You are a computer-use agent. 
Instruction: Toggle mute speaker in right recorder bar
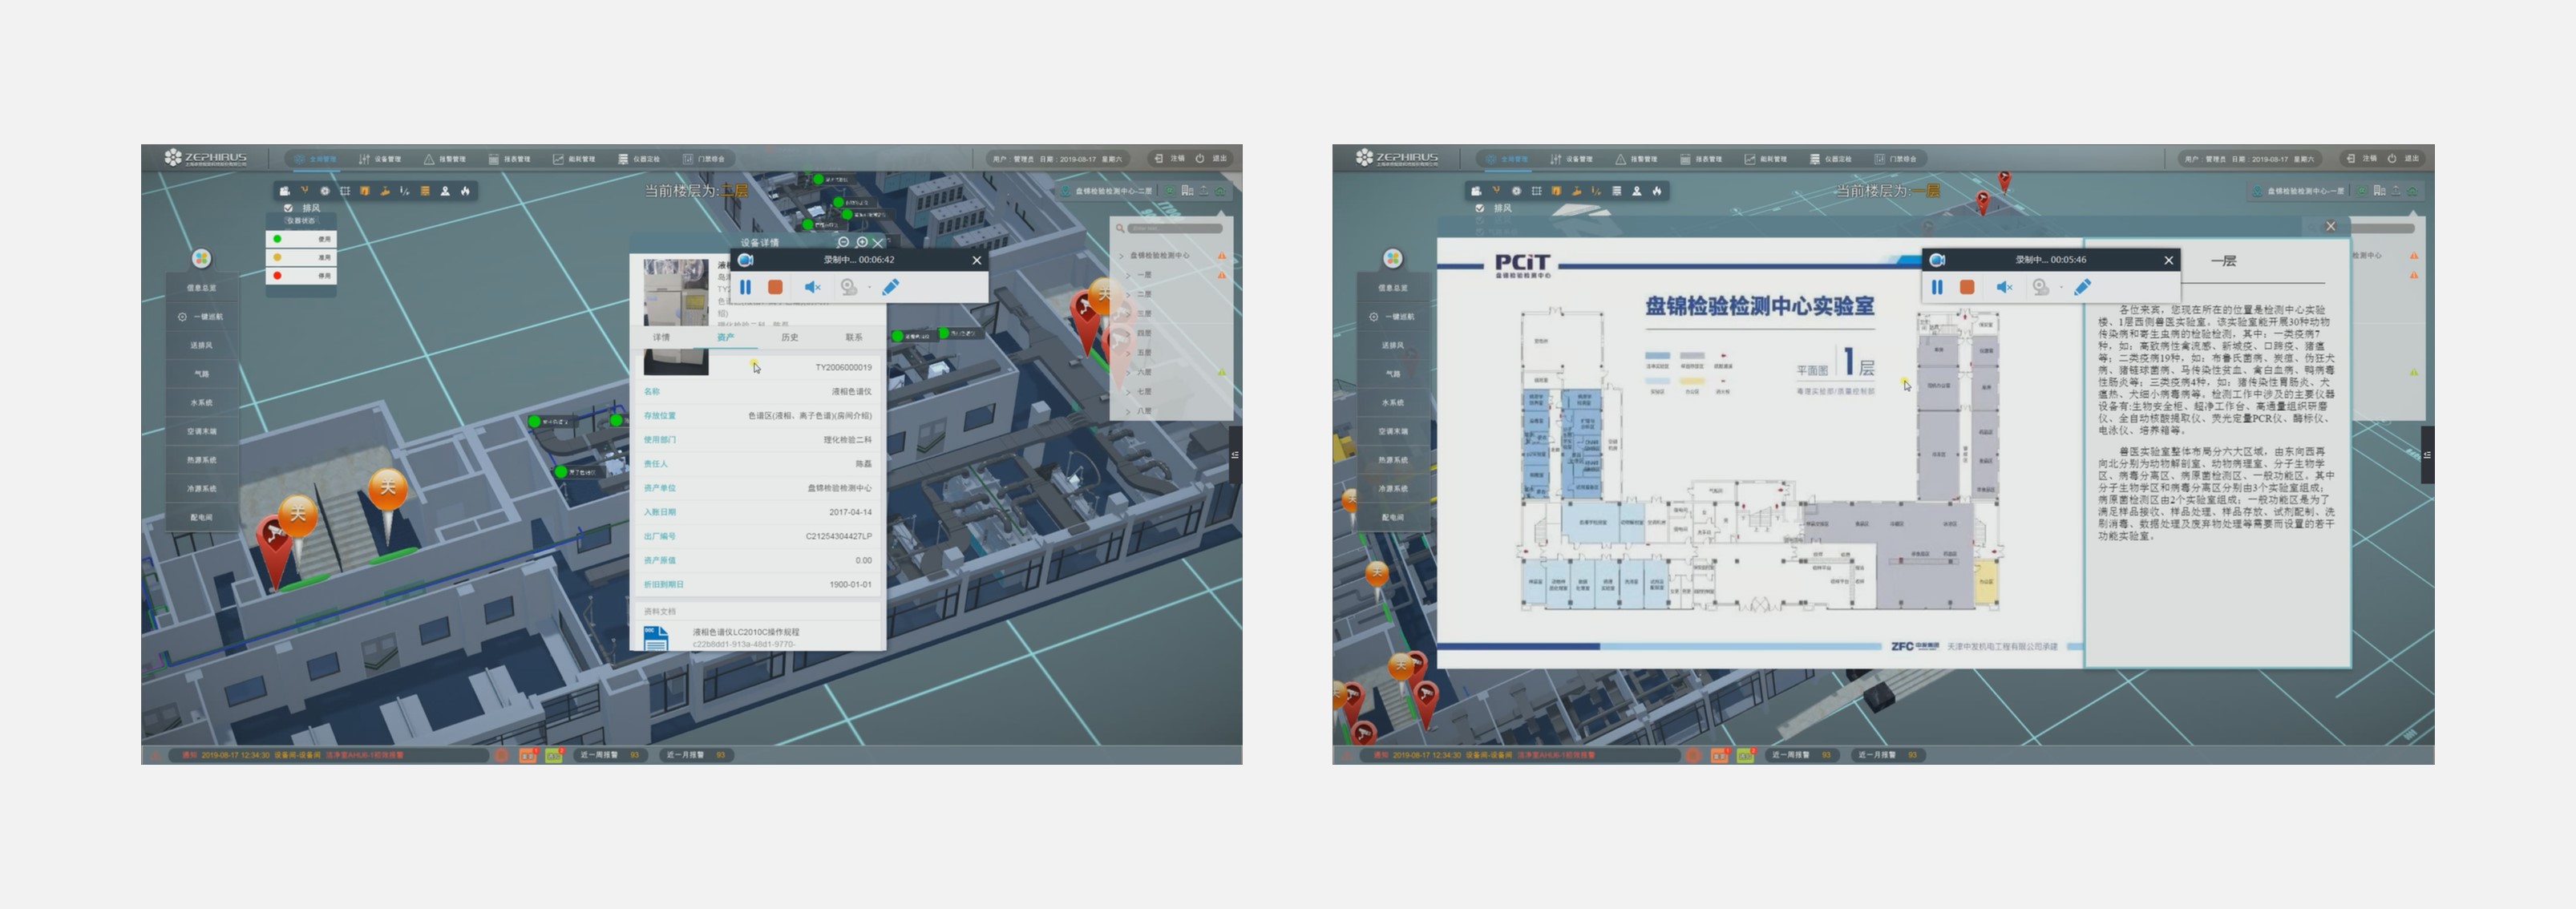(2004, 287)
